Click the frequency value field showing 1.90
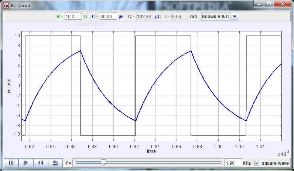294x171 pixels. tap(233, 163)
